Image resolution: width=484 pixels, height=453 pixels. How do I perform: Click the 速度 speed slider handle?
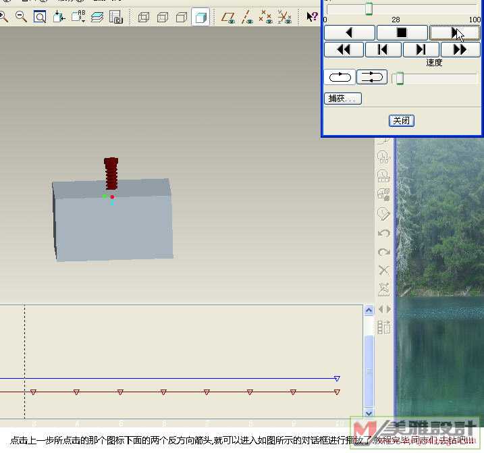tap(399, 78)
